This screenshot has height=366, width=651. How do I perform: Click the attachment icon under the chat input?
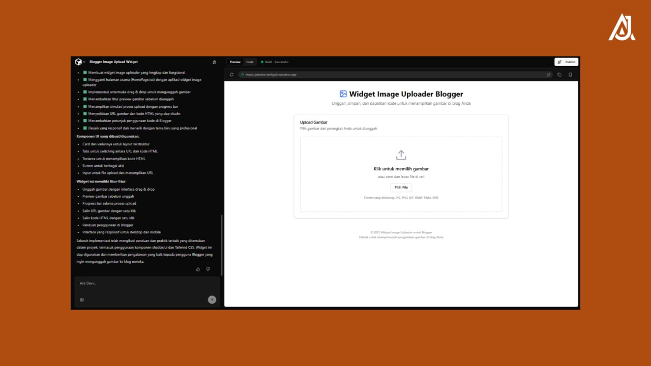pos(82,300)
